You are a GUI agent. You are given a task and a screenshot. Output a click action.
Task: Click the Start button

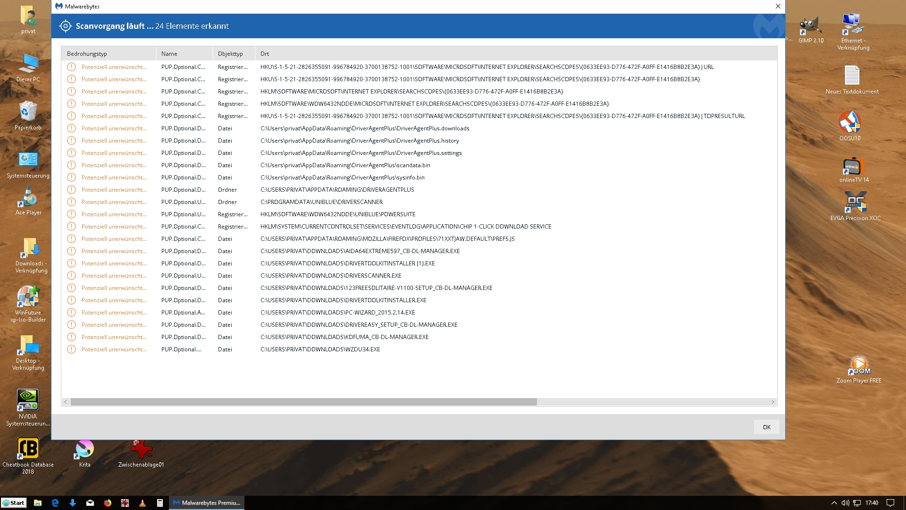[x=14, y=503]
